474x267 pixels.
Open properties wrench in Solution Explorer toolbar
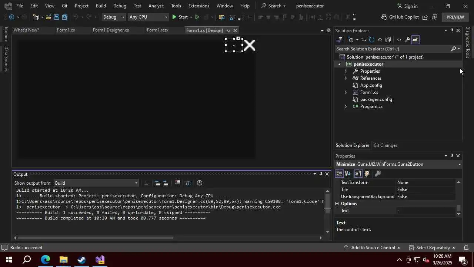point(407,40)
